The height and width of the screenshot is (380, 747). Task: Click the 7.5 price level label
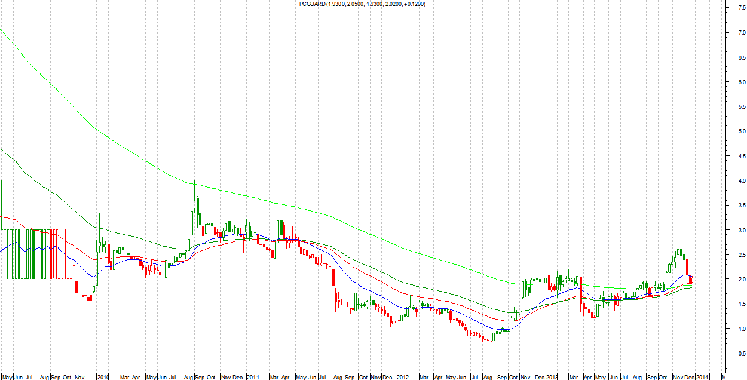[740, 7]
